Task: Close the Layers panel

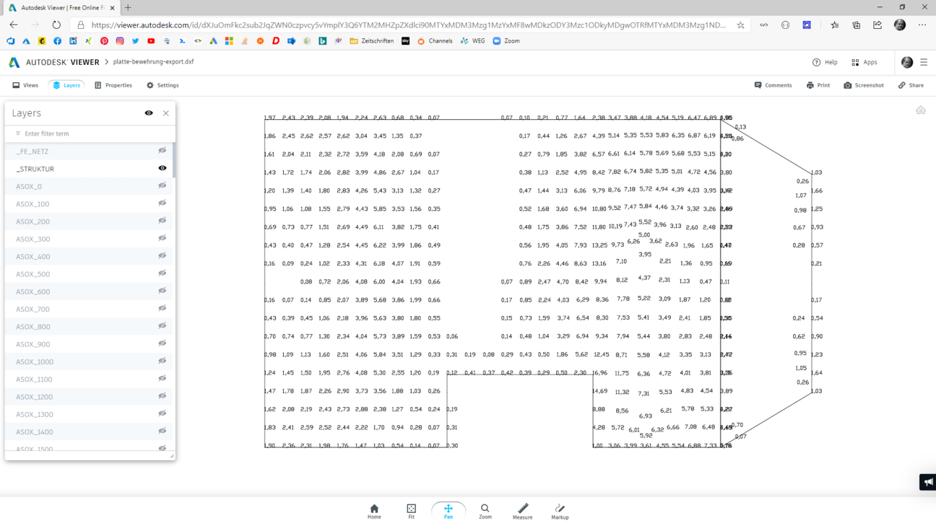Action: click(166, 113)
